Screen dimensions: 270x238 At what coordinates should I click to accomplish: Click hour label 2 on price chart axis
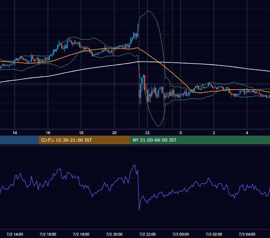coord(214,133)
